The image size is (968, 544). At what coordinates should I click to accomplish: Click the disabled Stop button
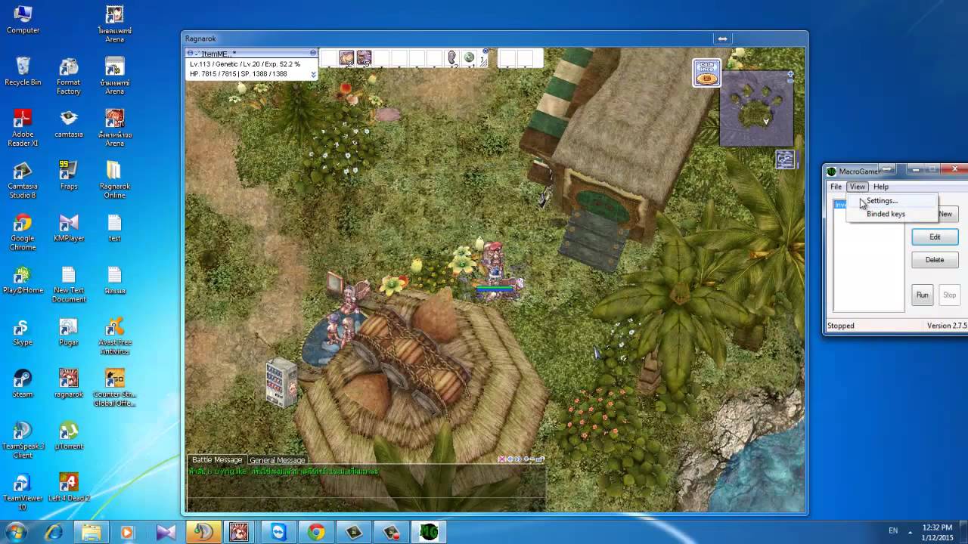pos(949,295)
